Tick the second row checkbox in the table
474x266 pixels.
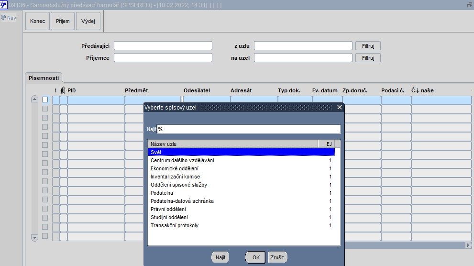[x=45, y=109]
